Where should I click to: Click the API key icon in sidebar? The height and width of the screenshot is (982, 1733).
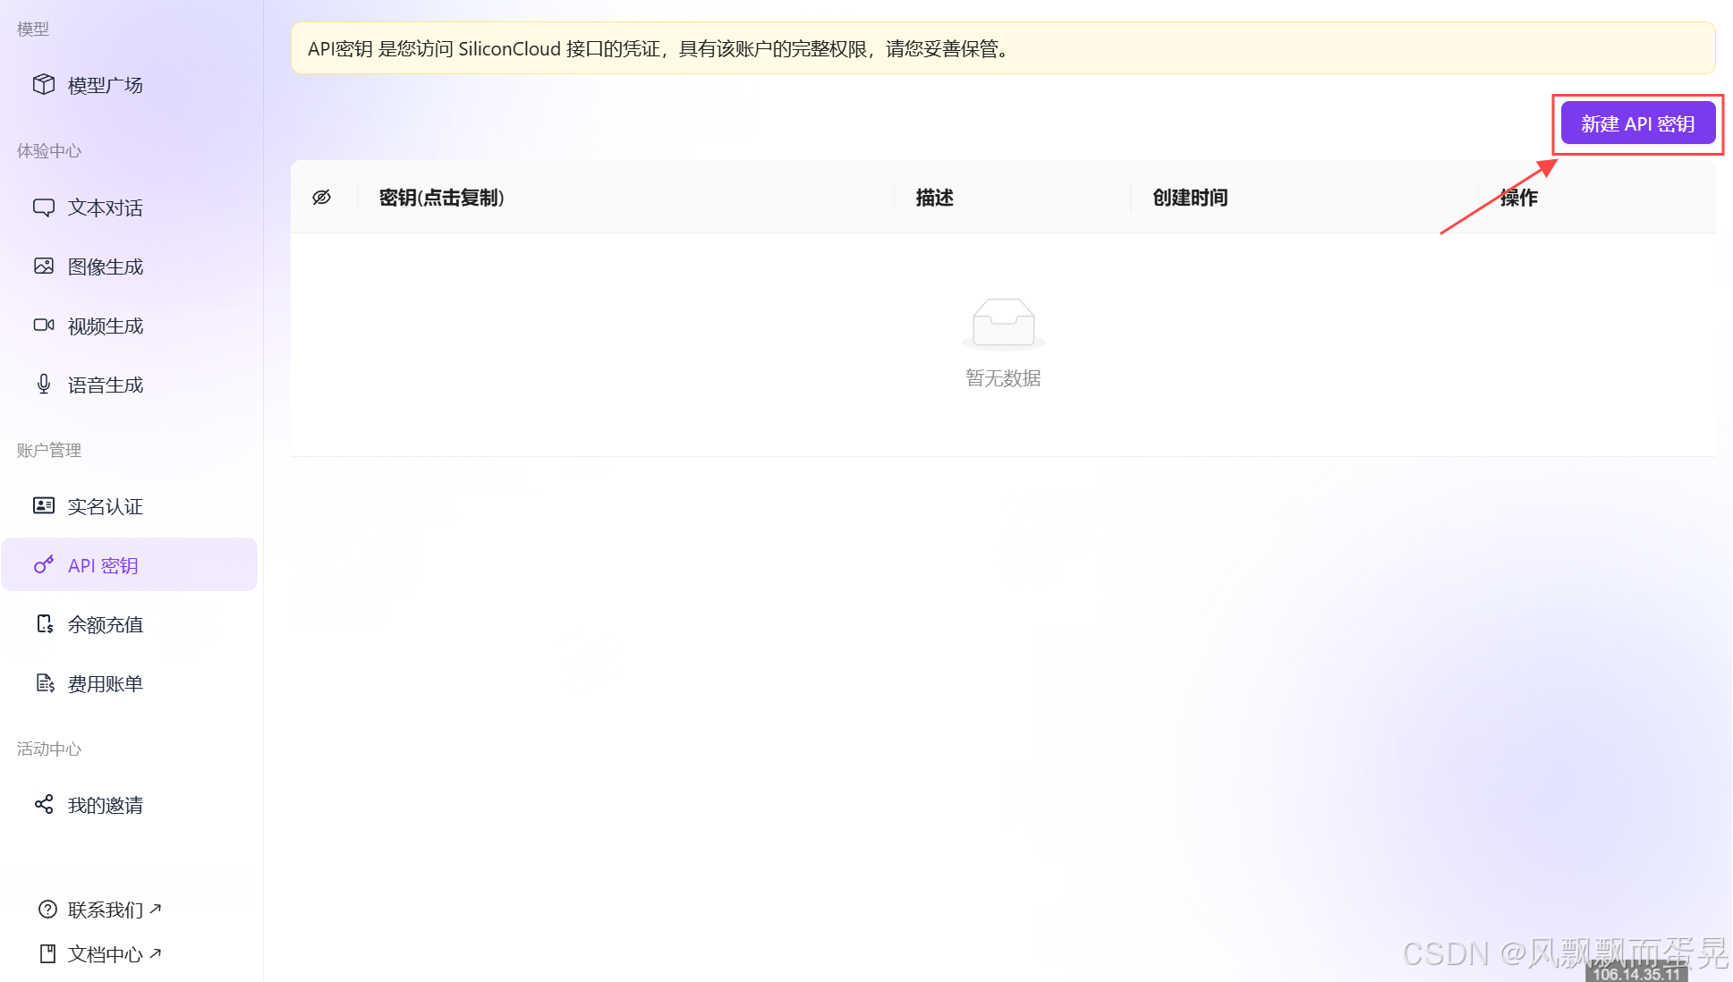tap(44, 565)
